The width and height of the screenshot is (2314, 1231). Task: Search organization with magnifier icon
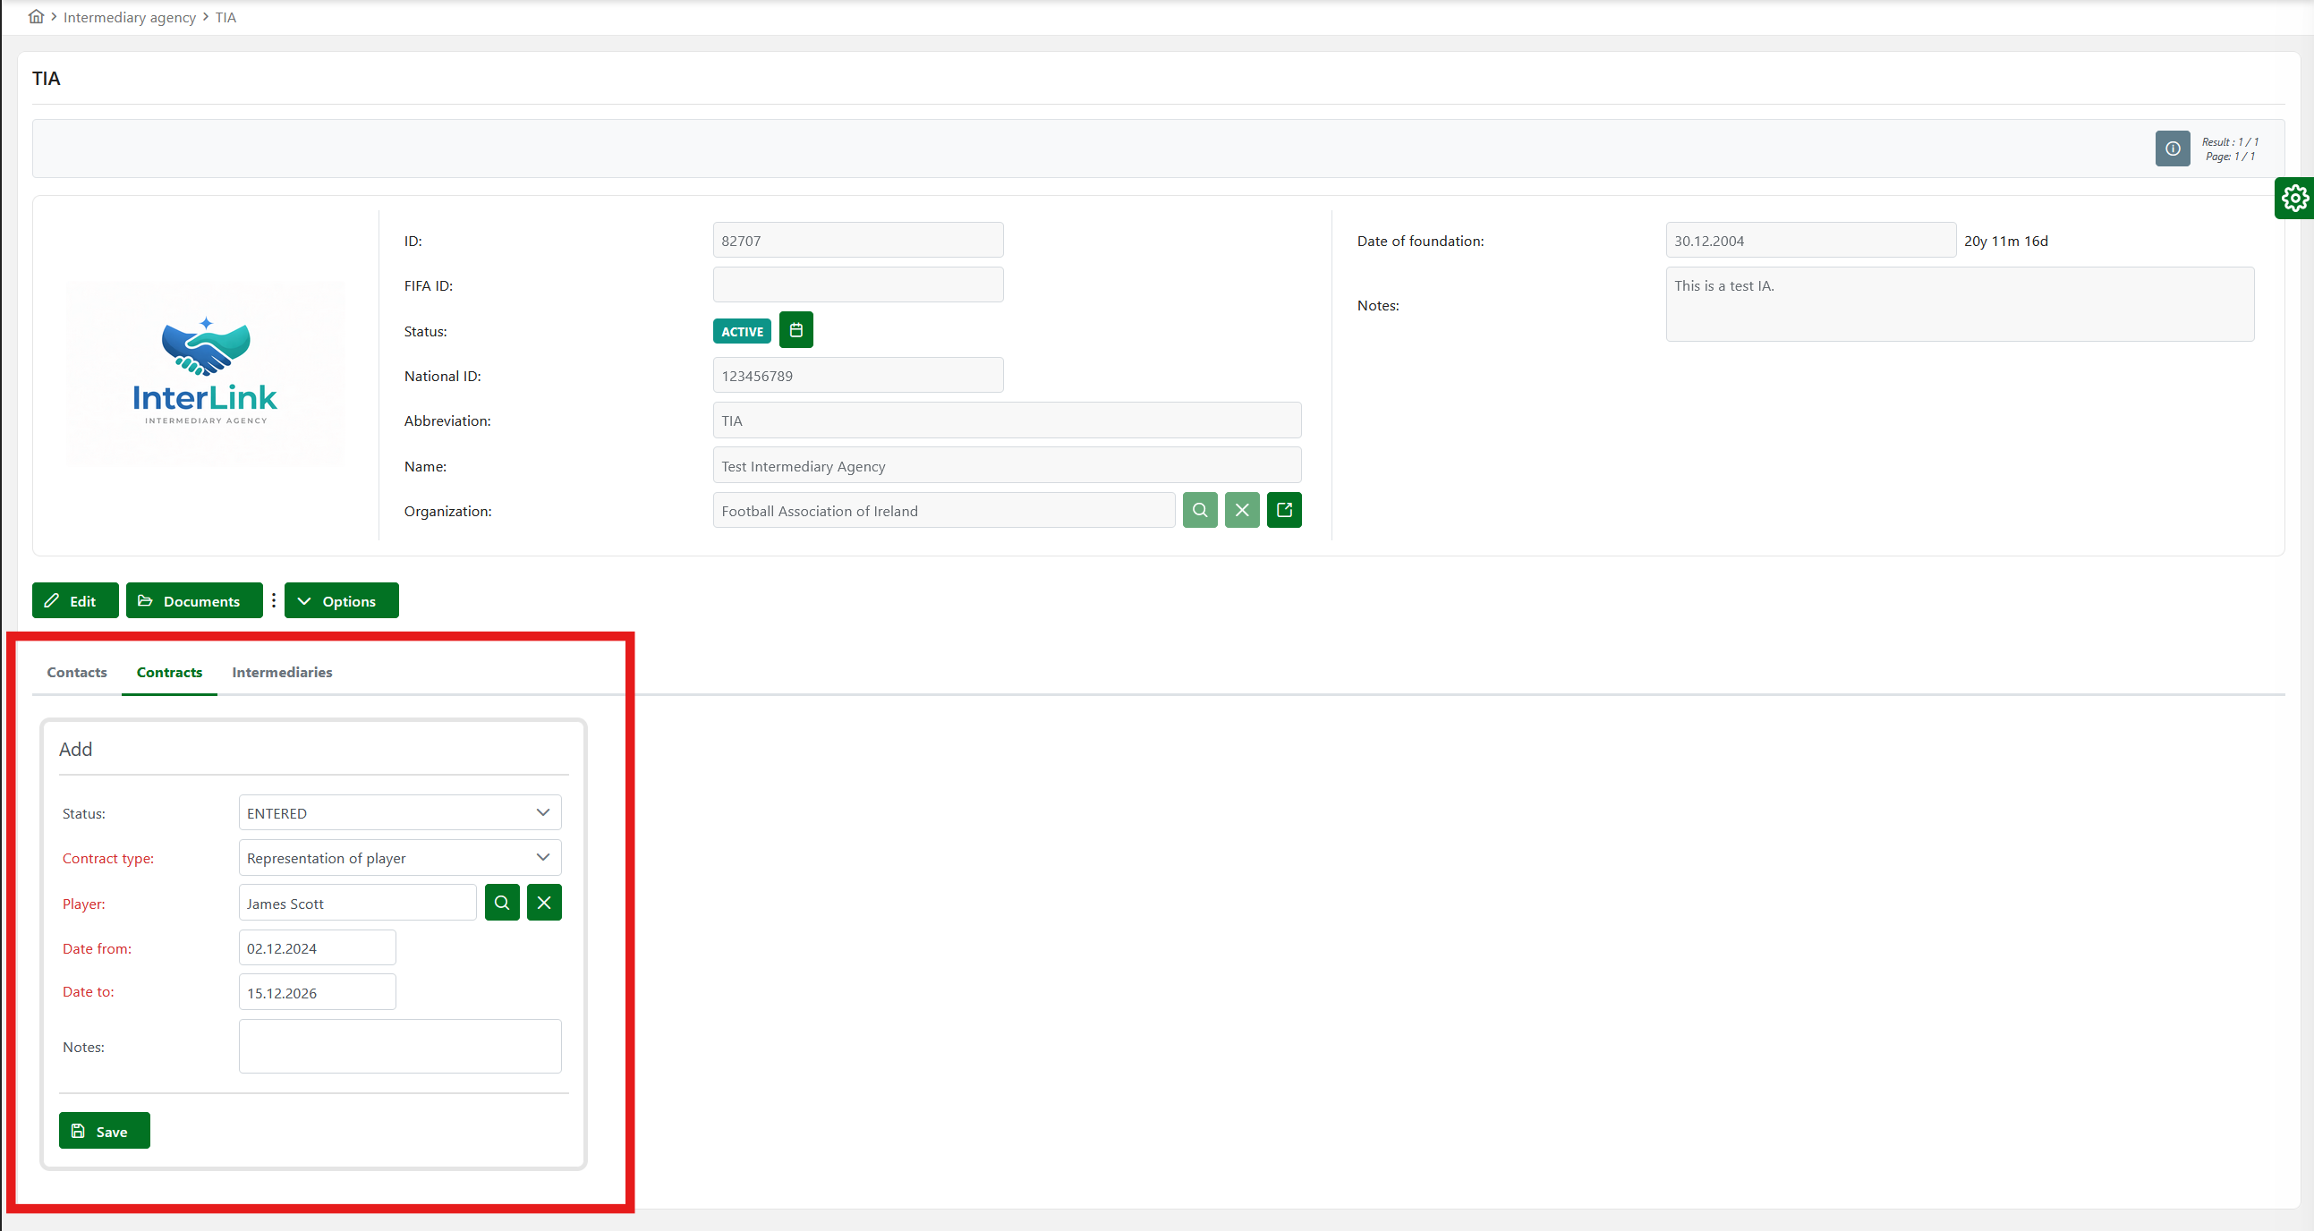coord(1199,510)
